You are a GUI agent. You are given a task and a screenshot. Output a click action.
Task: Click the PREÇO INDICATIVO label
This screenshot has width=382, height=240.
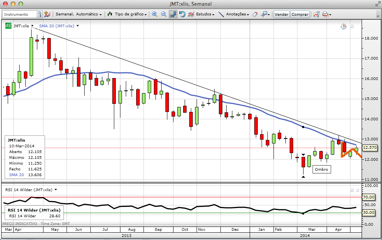point(20,224)
